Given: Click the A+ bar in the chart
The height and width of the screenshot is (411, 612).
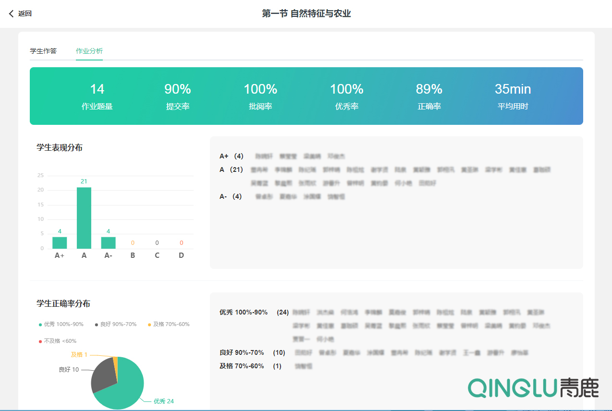Looking at the screenshot, I should point(60,242).
